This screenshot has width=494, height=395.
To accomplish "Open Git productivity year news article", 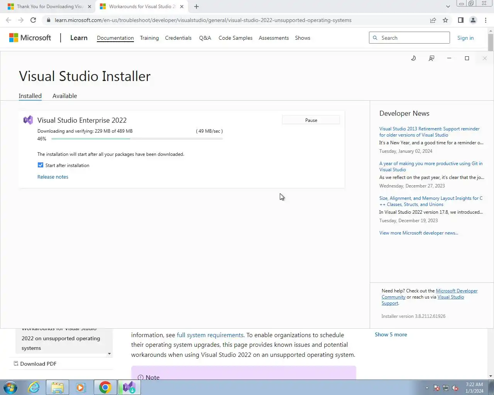I will (x=431, y=167).
